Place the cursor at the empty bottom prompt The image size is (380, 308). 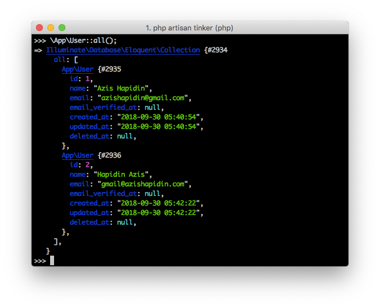pos(52,261)
